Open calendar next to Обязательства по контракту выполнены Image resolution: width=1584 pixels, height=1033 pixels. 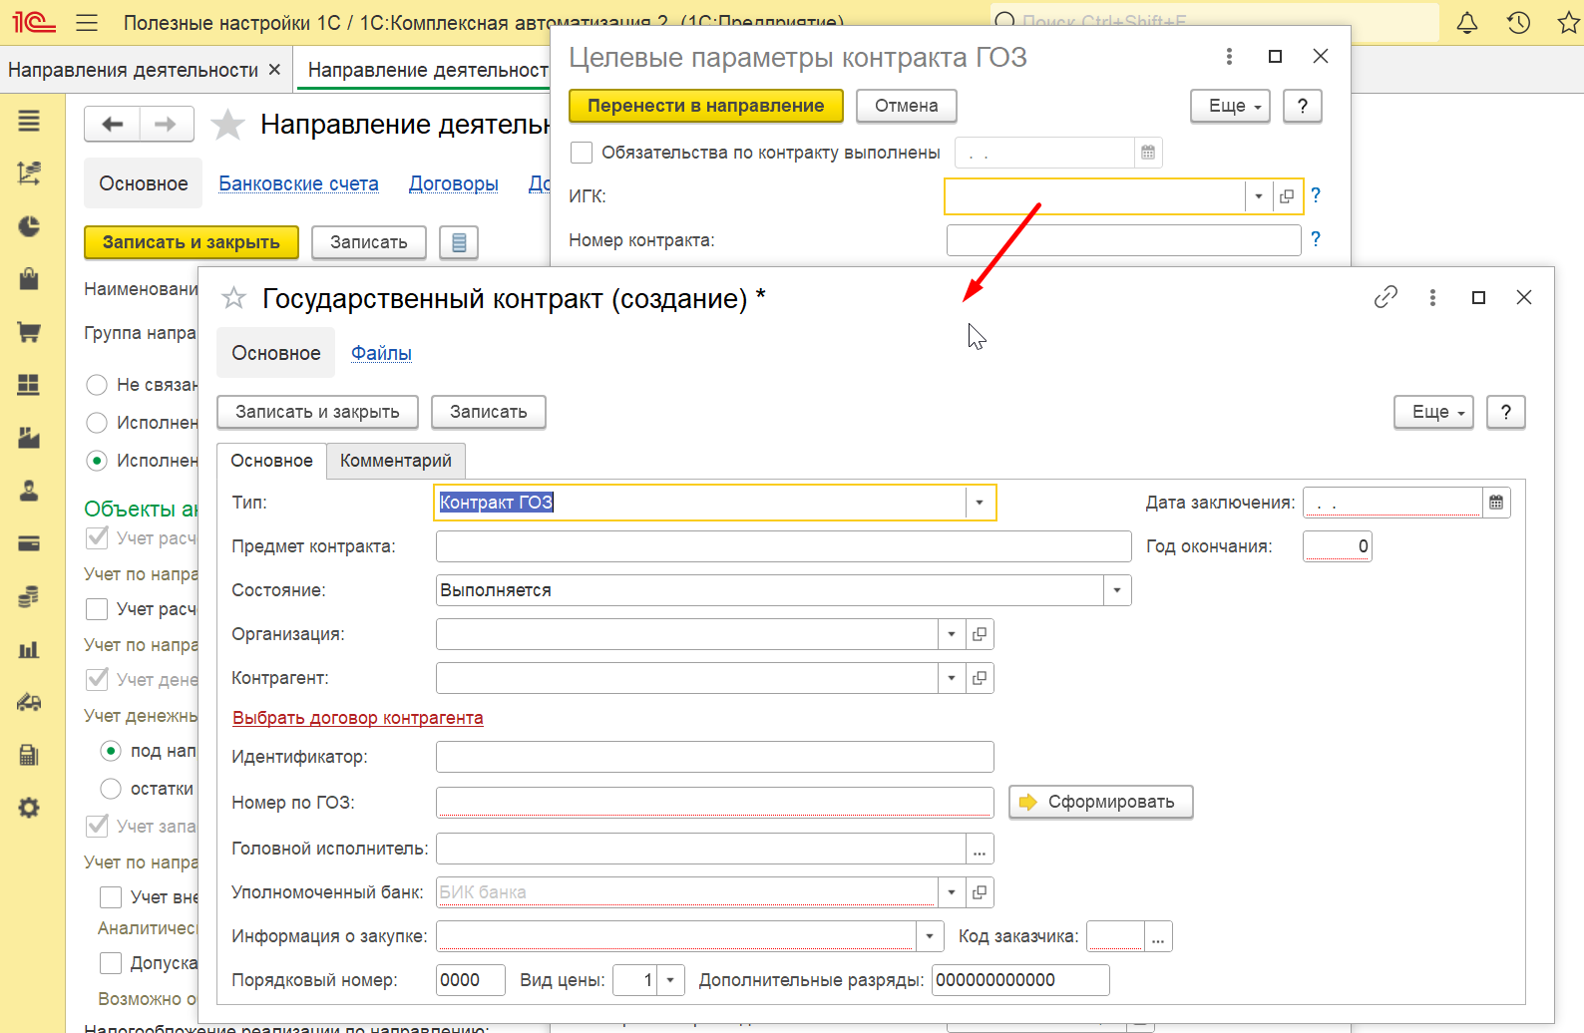[x=1148, y=153]
